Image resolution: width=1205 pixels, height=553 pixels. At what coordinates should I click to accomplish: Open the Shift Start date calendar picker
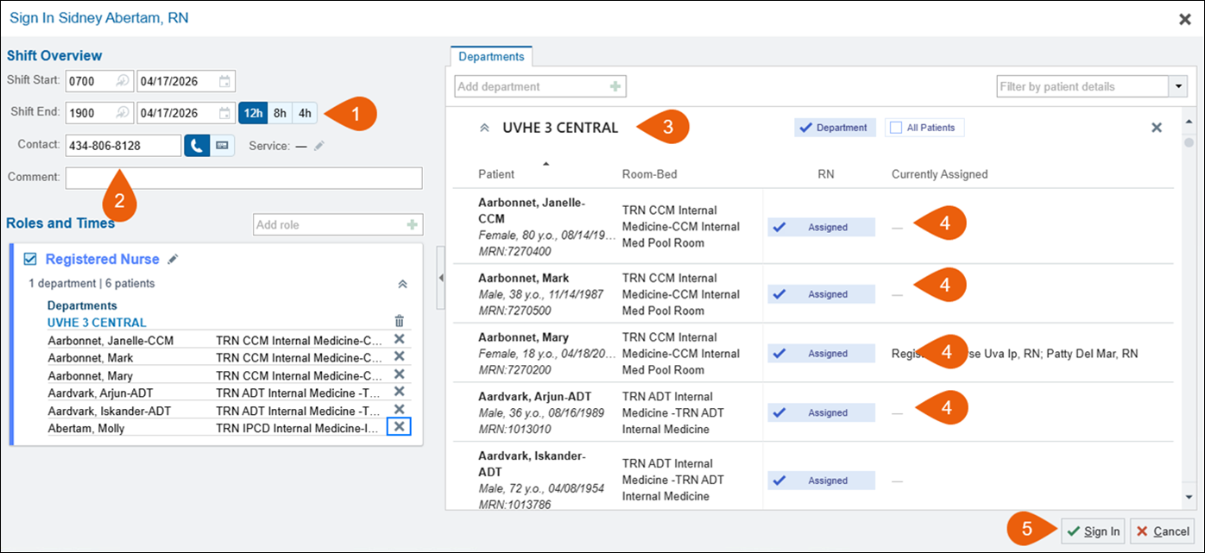click(x=224, y=82)
